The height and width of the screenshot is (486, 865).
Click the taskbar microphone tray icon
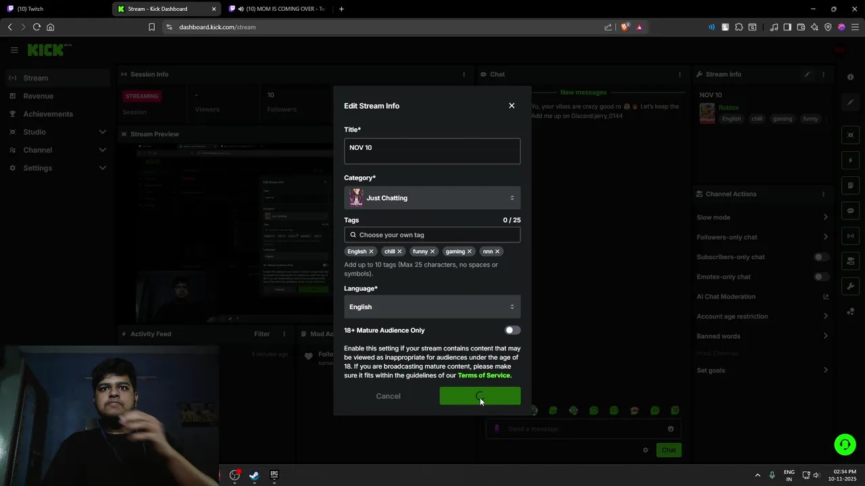click(772, 475)
